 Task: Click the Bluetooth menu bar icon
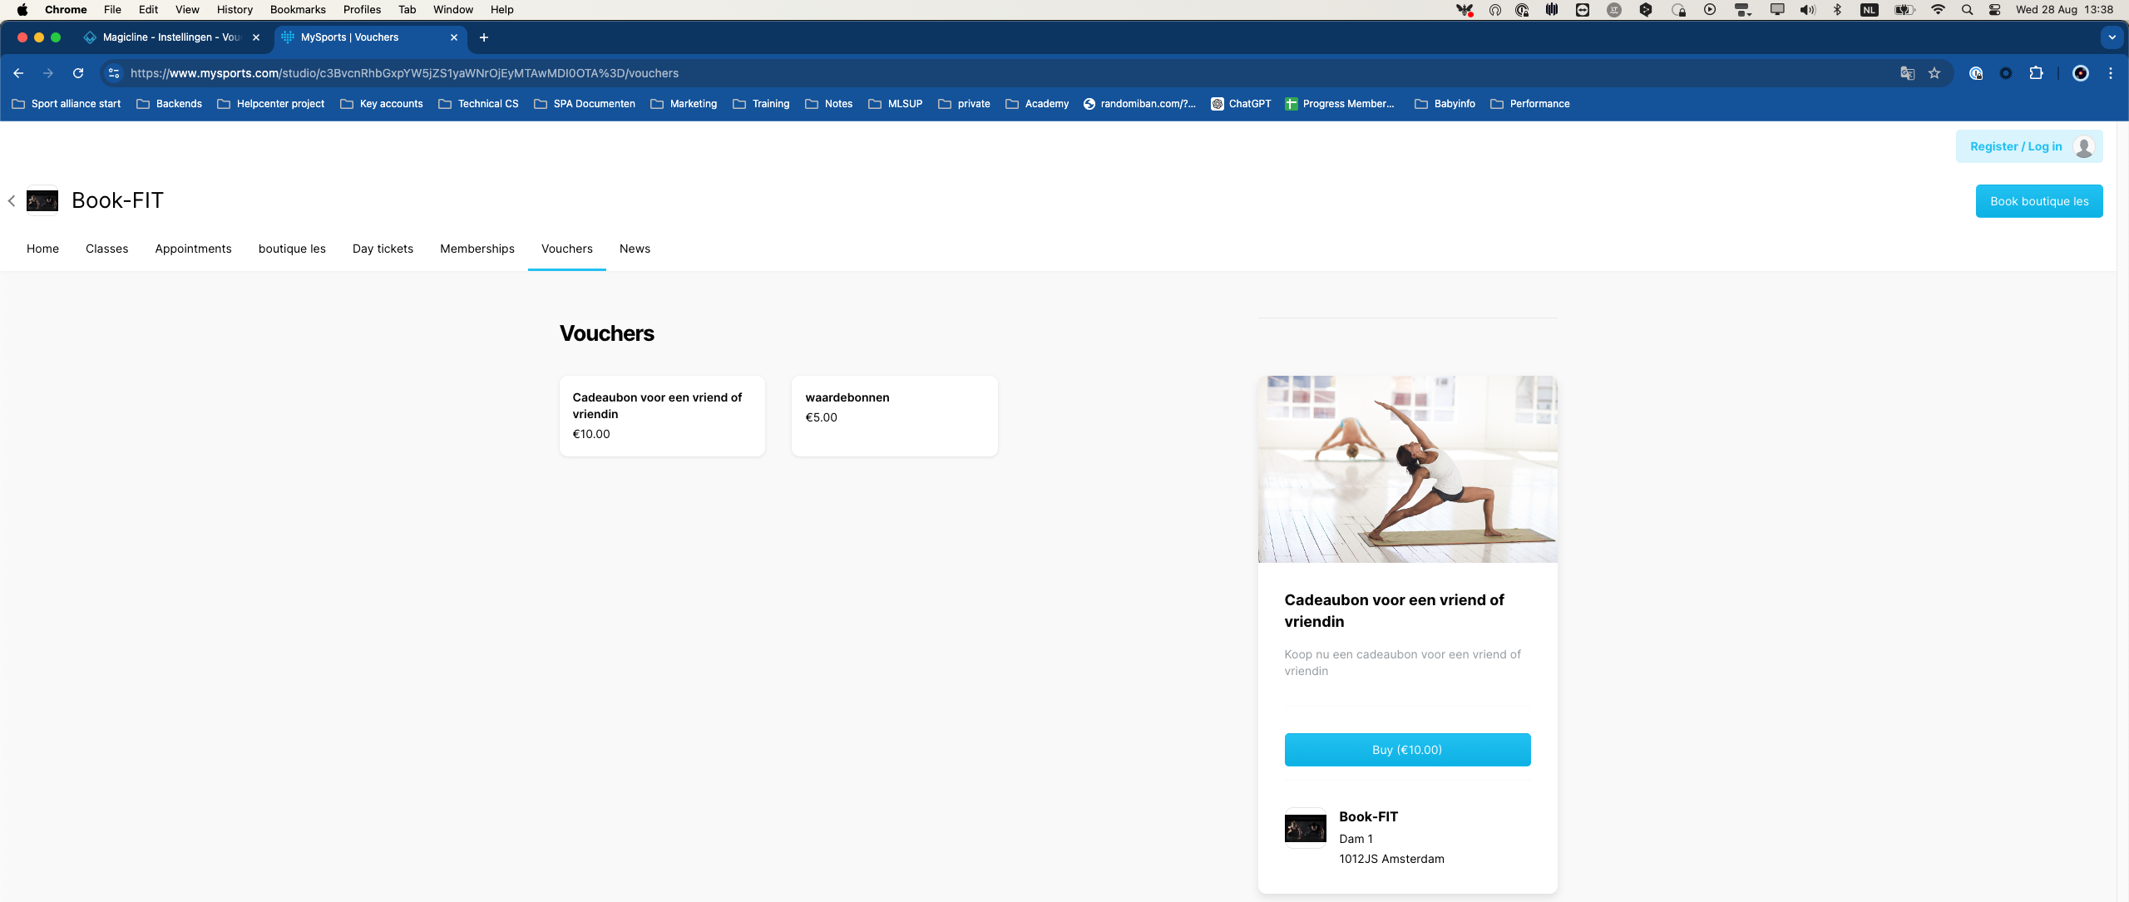point(1838,10)
